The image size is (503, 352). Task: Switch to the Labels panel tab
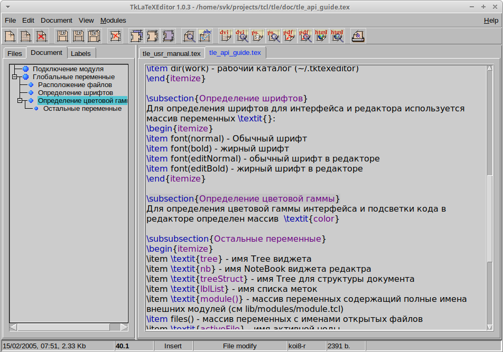coord(80,53)
